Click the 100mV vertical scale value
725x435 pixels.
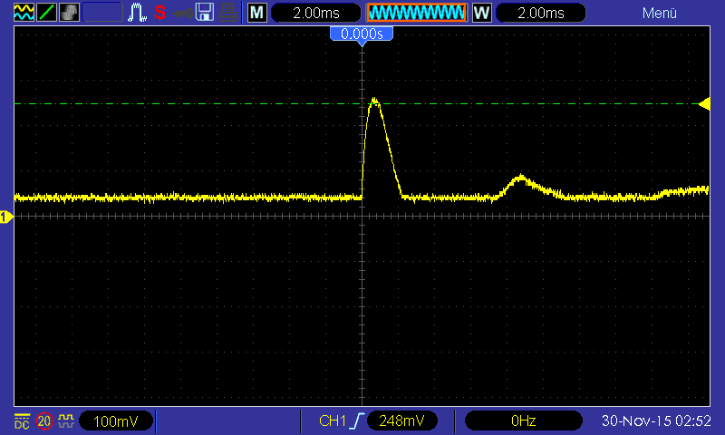(x=116, y=421)
